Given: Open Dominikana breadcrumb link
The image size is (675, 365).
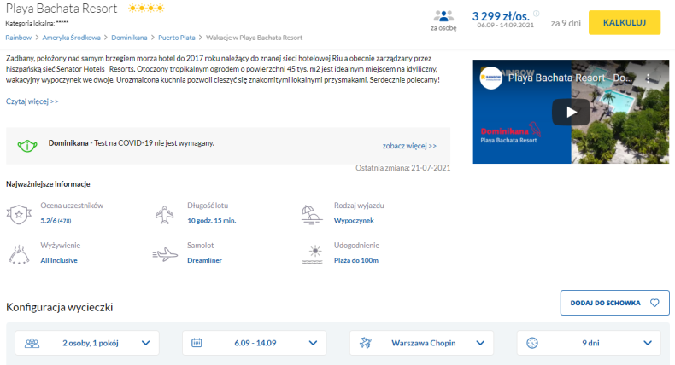Looking at the screenshot, I should [129, 38].
